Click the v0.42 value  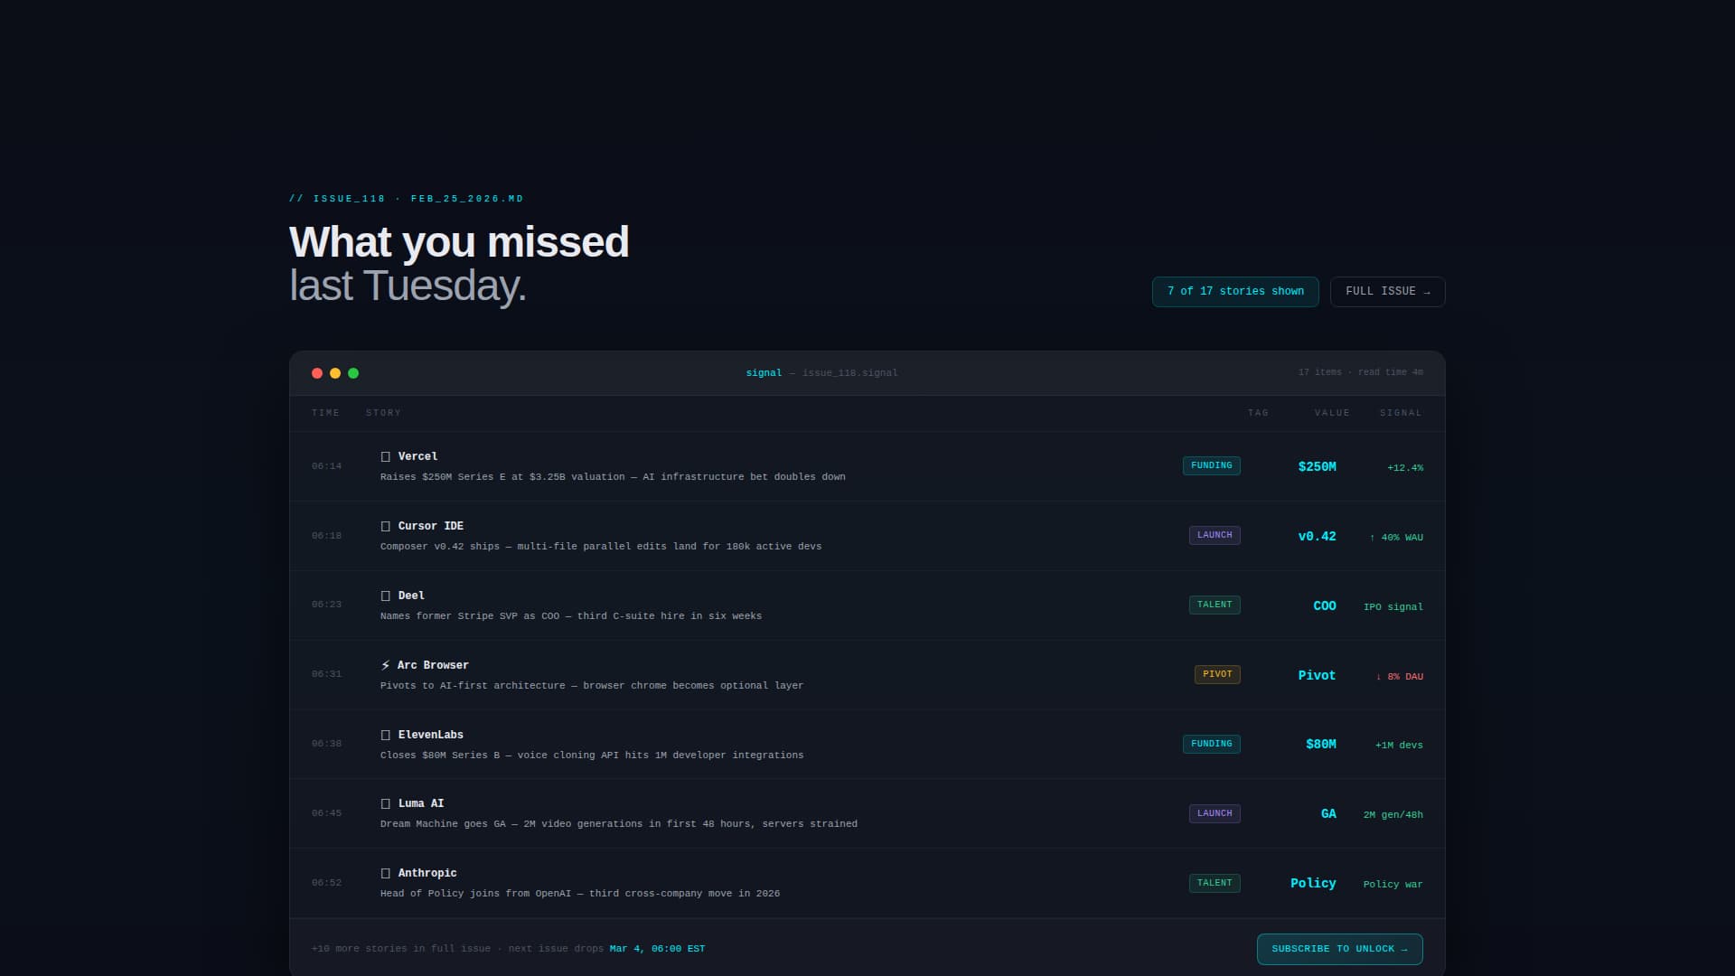coord(1317,537)
